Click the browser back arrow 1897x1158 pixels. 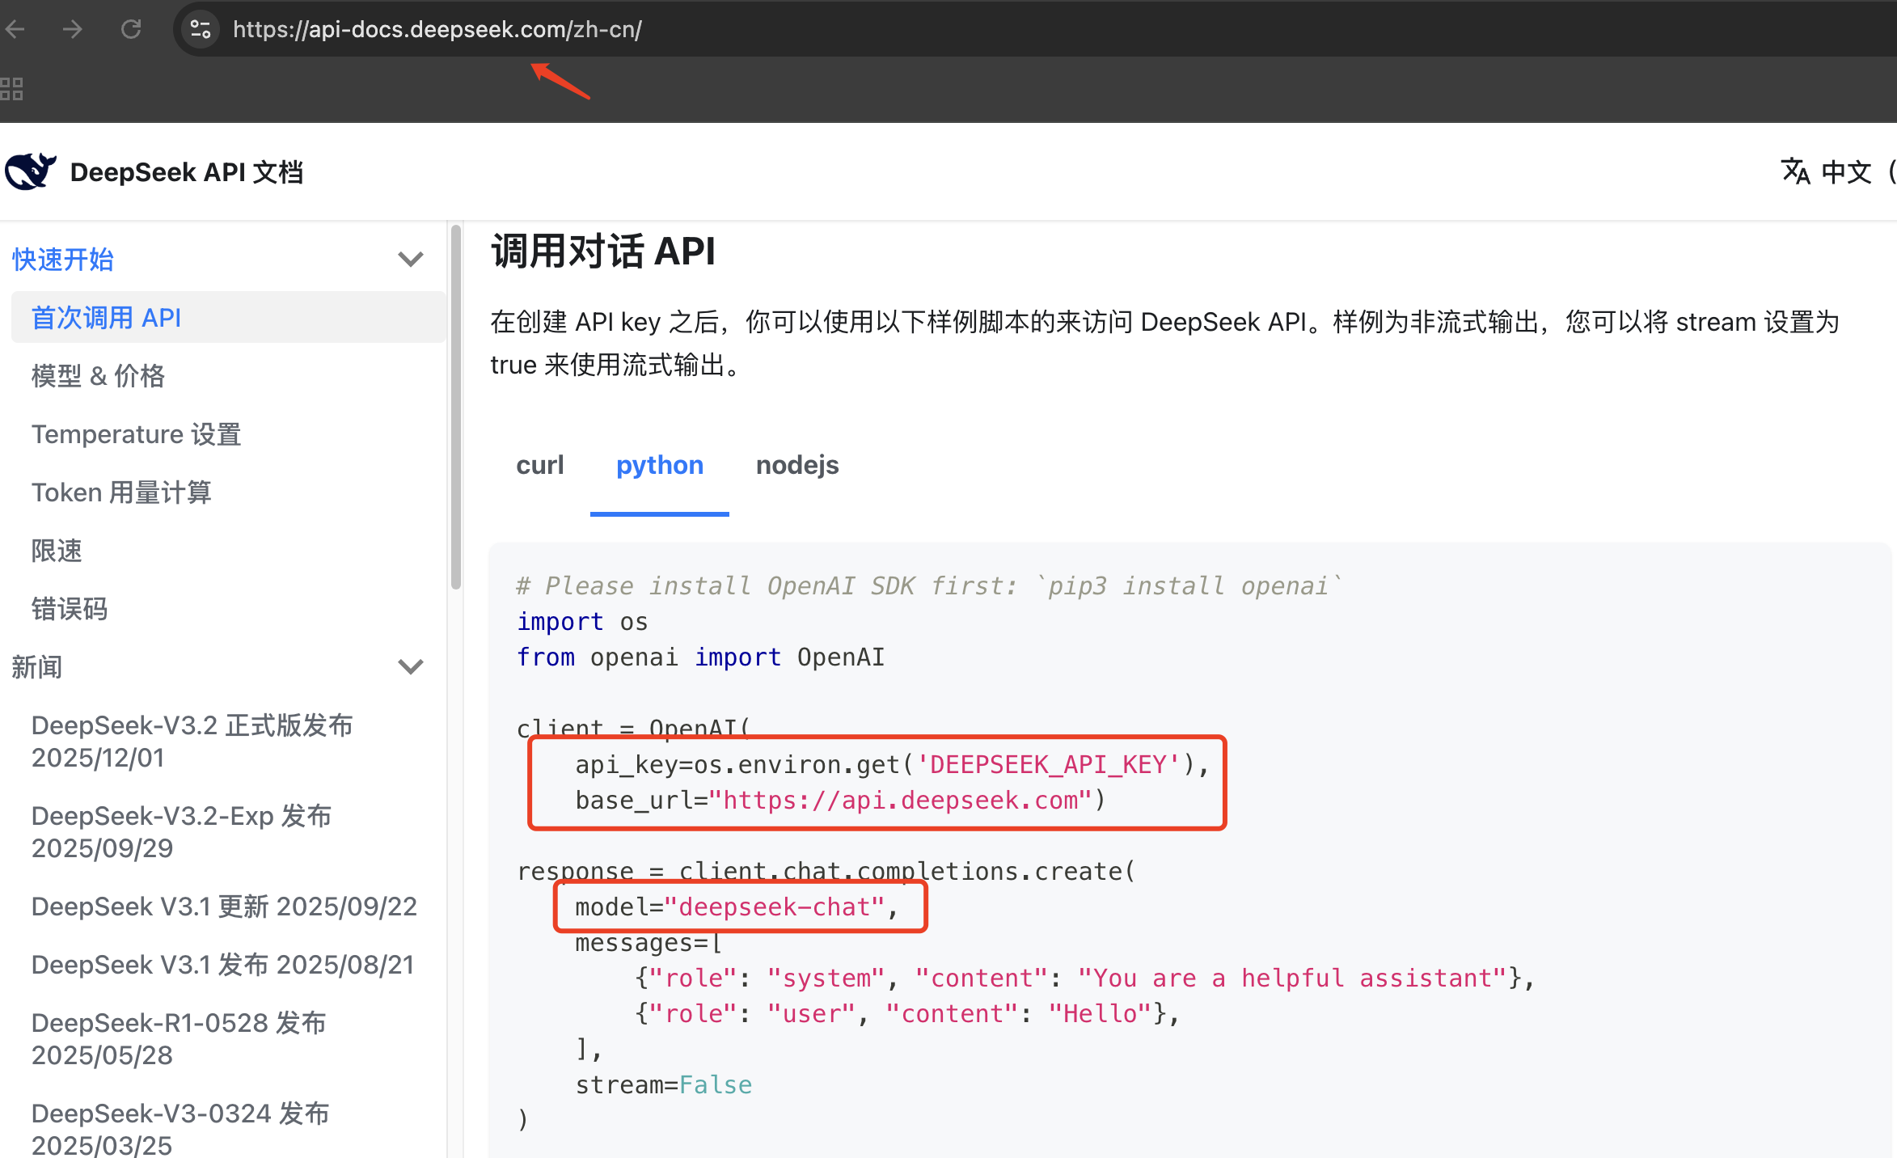[x=15, y=30]
